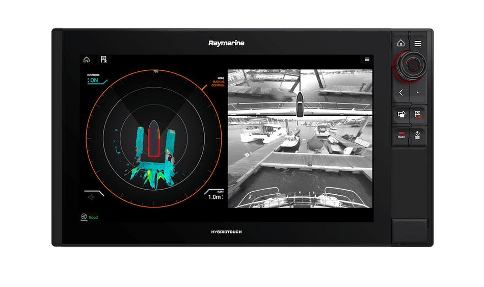
Task: Open the on-screen hamburger menu
Action: click(x=366, y=60)
